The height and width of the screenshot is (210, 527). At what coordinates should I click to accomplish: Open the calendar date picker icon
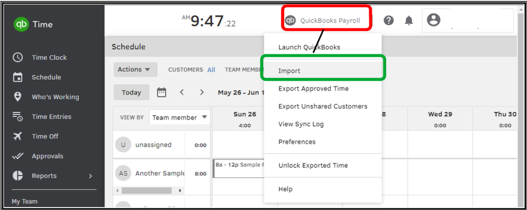click(162, 92)
